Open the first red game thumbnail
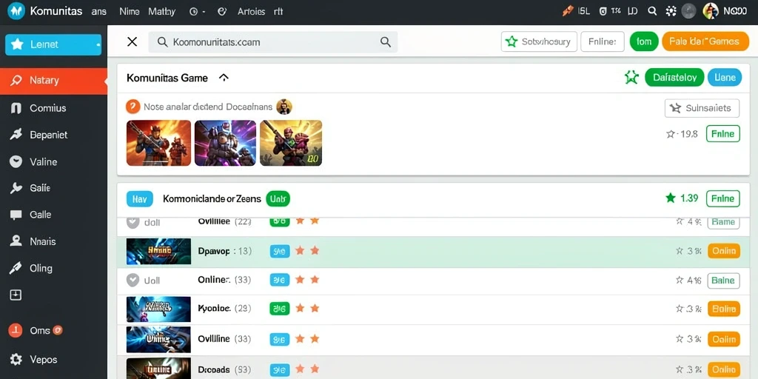758x379 pixels. click(x=158, y=143)
